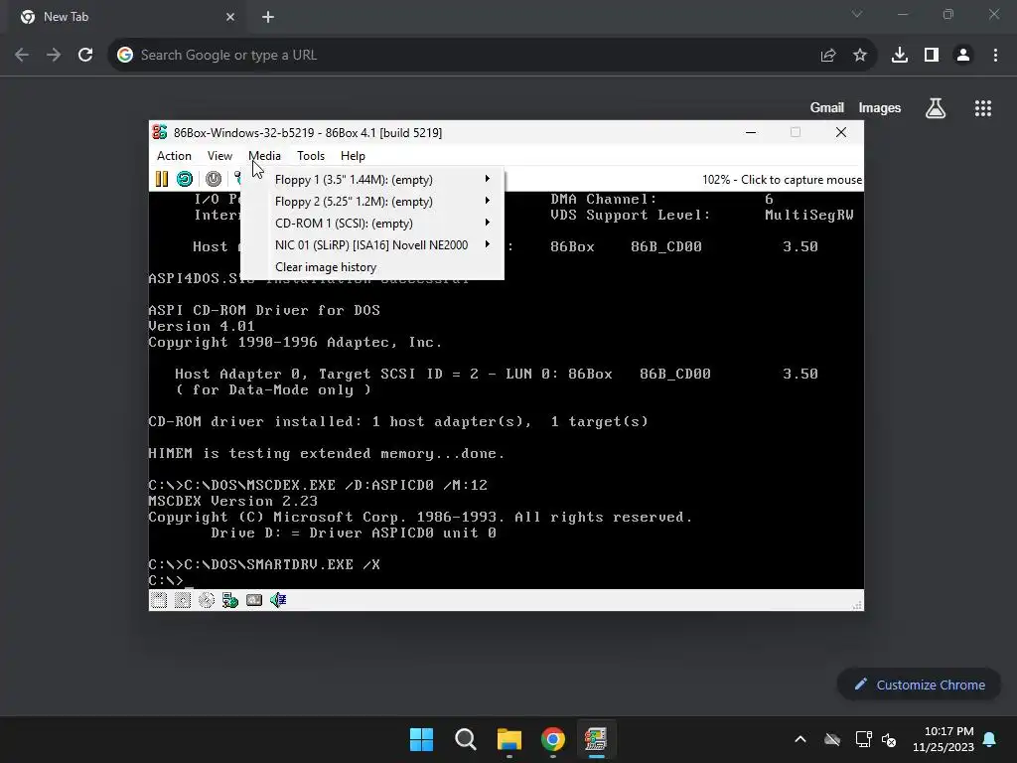Screen dimensions: 1017x763
Task: Open Windows Start menu
Action: pos(421,739)
